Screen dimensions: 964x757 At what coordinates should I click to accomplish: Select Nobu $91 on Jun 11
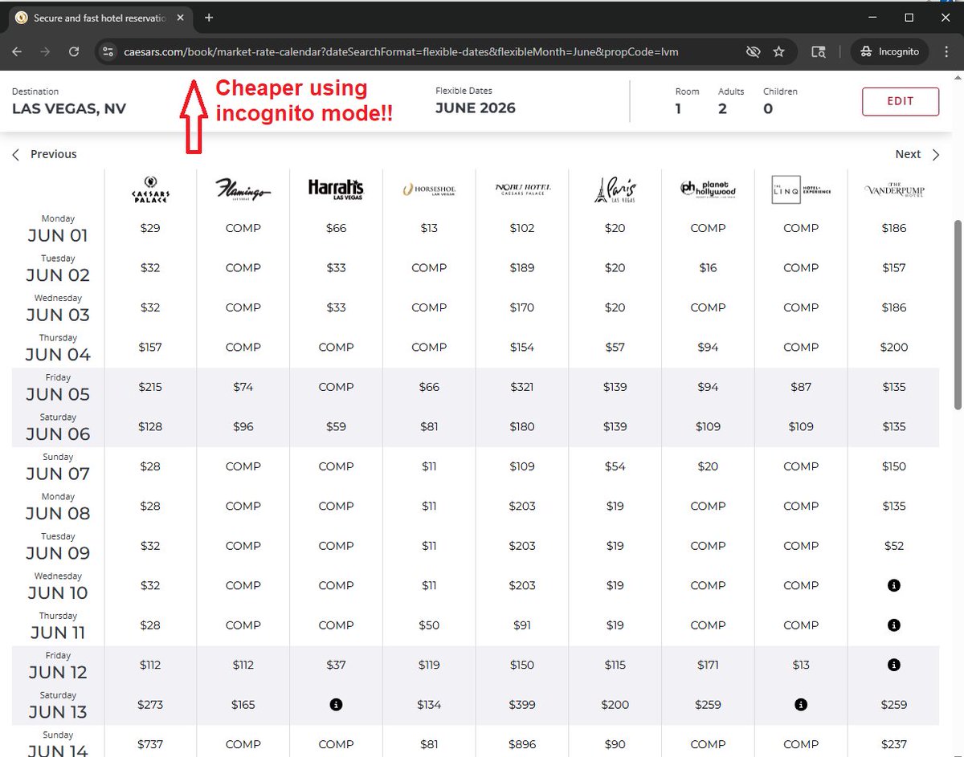pyautogui.click(x=522, y=625)
